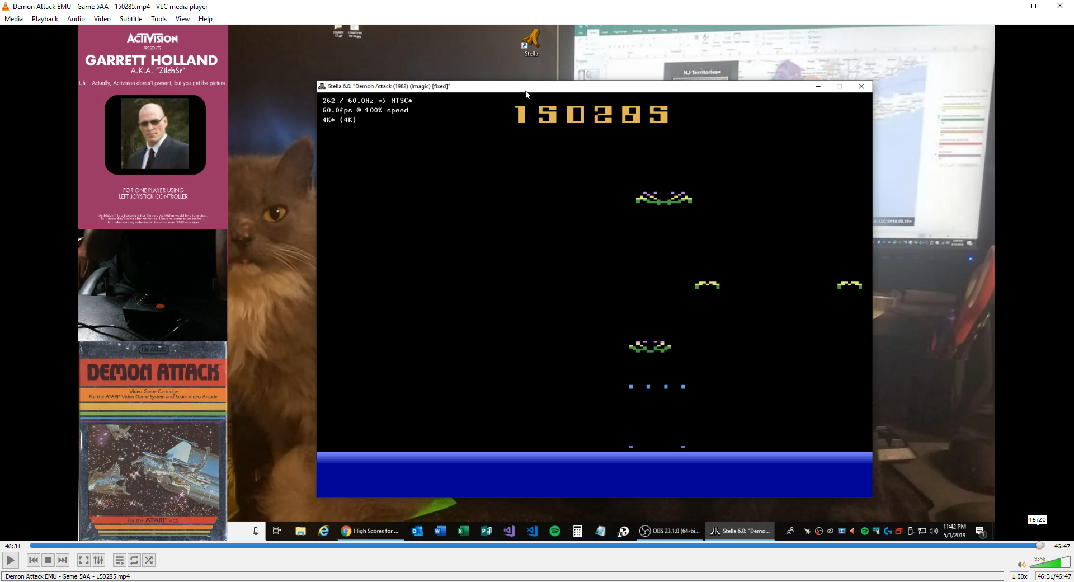Screen dimensions: 1074x582
Task: Start playback with the VLC Play button
Action: [10, 560]
